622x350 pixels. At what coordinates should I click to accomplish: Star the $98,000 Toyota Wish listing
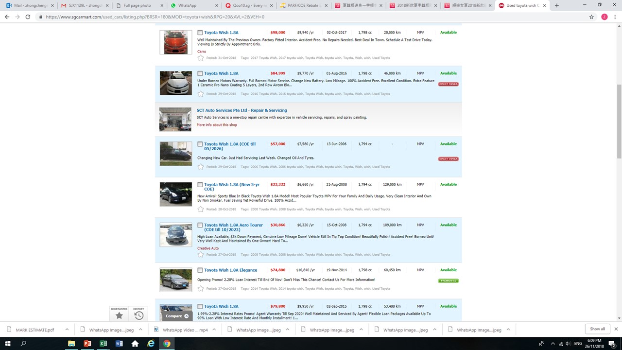click(201, 58)
